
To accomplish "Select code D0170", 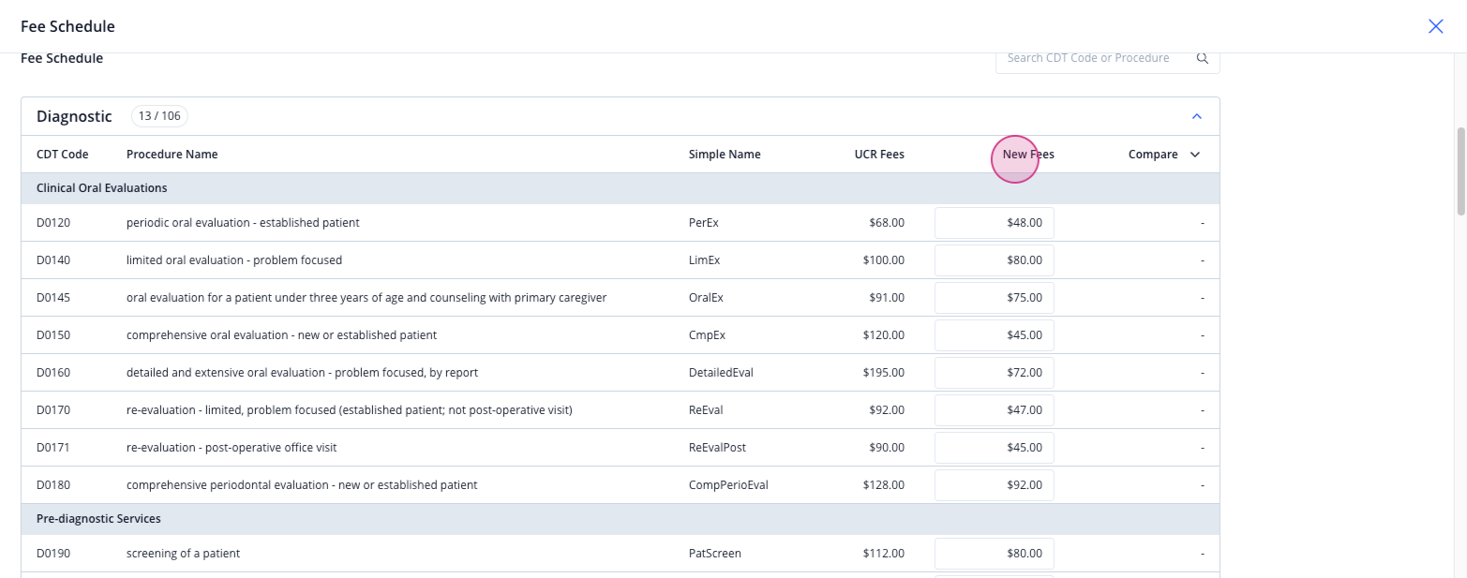I will click(x=53, y=410).
